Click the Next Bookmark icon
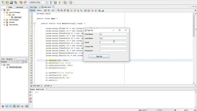This screenshot has width=197, height=111. (78, 10)
